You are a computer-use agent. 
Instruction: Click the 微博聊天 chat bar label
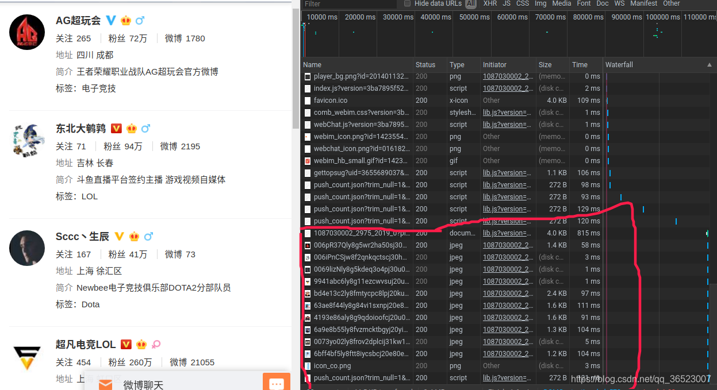(x=143, y=384)
